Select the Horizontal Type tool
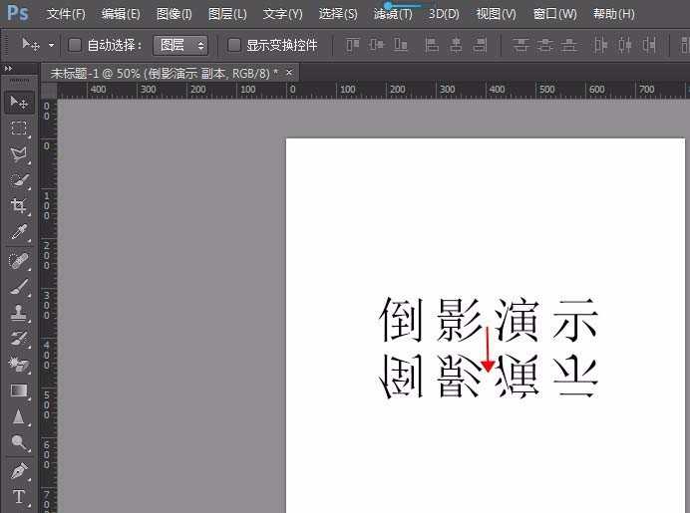This screenshot has height=513, width=690. [x=19, y=497]
